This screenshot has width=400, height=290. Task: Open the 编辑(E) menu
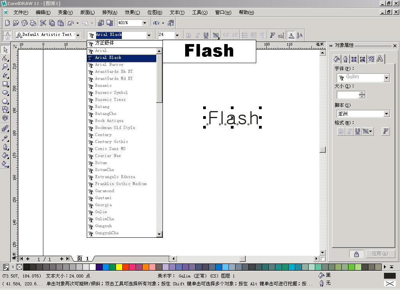[x=43, y=12]
